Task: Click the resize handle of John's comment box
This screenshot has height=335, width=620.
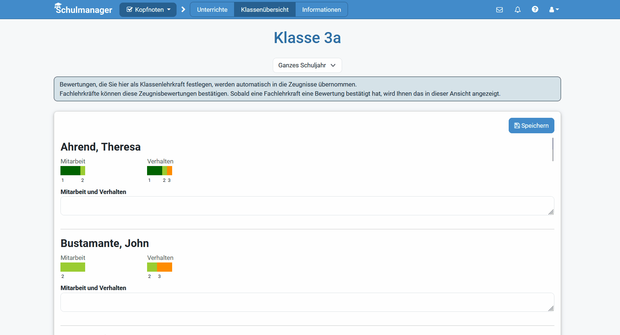Action: coord(551,308)
